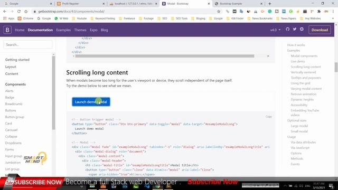
Task: Open the Twitter icon link in navbar
Action: (x=295, y=29)
